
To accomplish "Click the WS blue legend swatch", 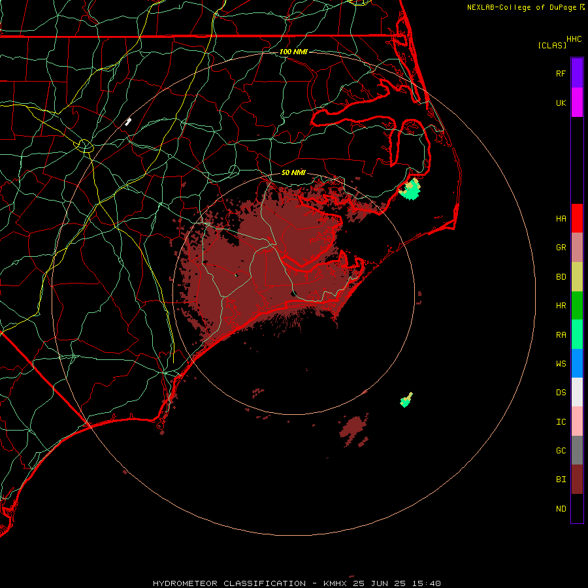I will (577, 363).
